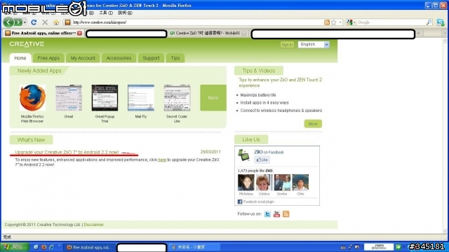The image size is (449, 252).
Task: Click the search magnifier icon
Action: [x=429, y=22]
